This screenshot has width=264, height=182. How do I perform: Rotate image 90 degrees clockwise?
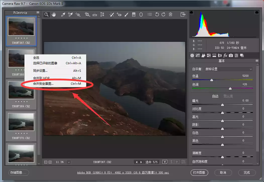[x=163, y=14]
